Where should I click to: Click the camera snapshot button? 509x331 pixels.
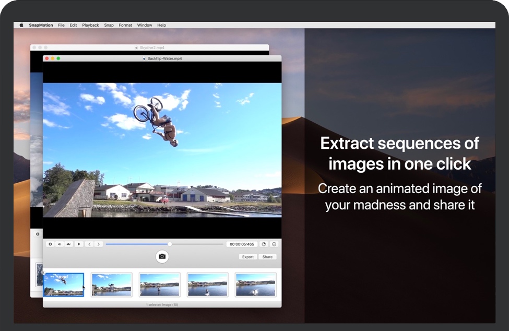(x=162, y=256)
